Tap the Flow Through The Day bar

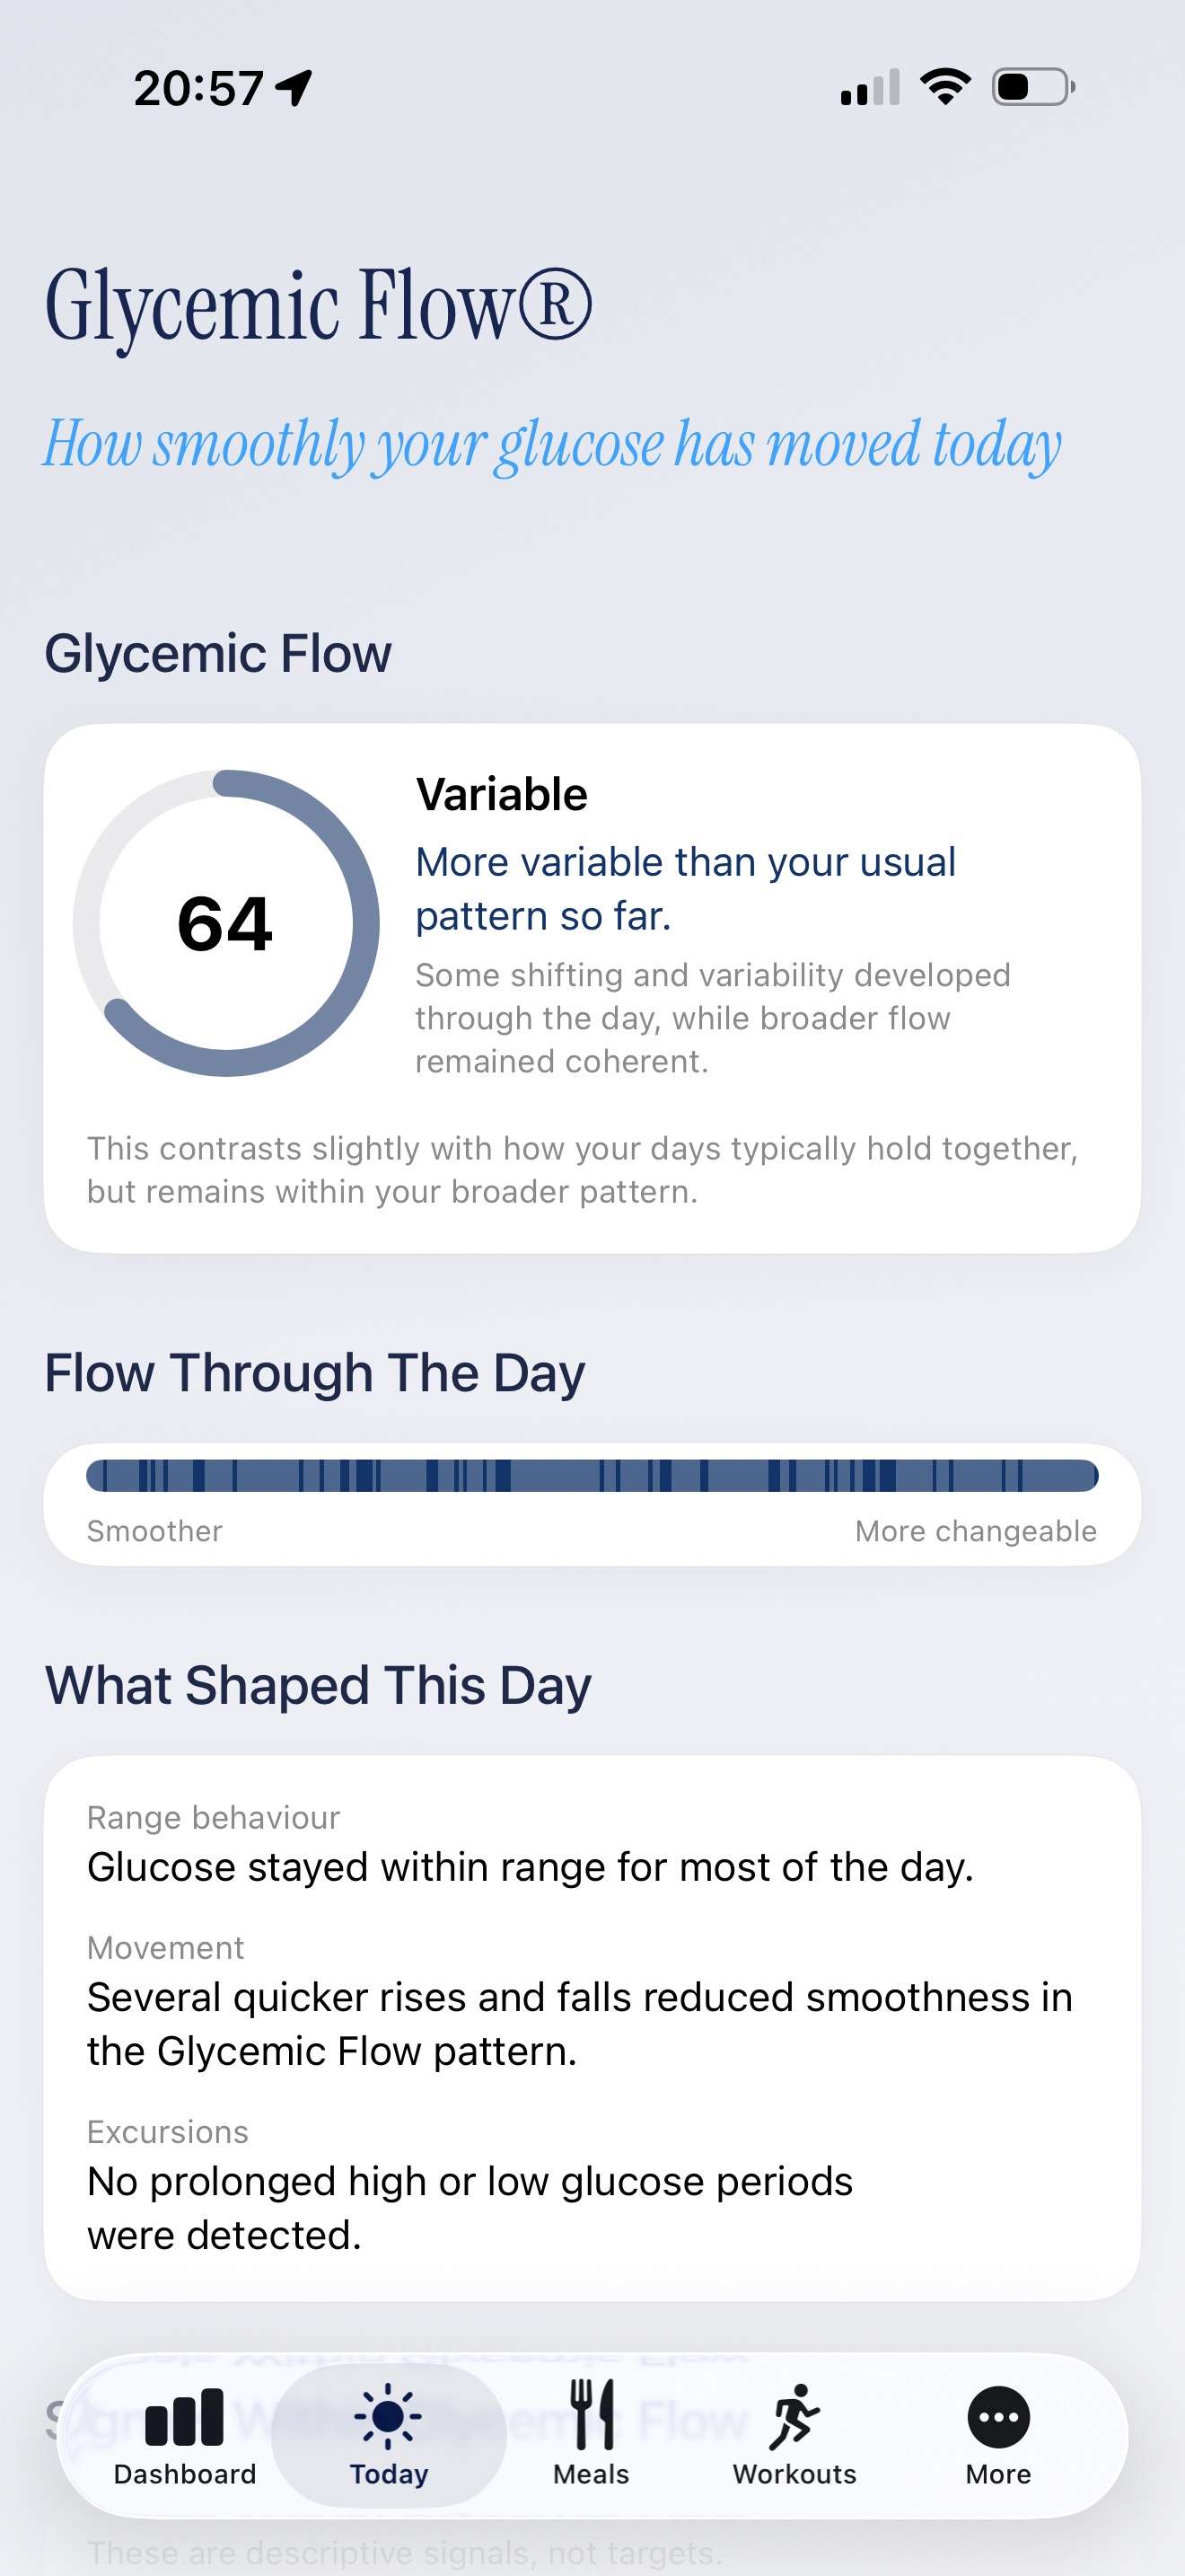click(592, 1475)
